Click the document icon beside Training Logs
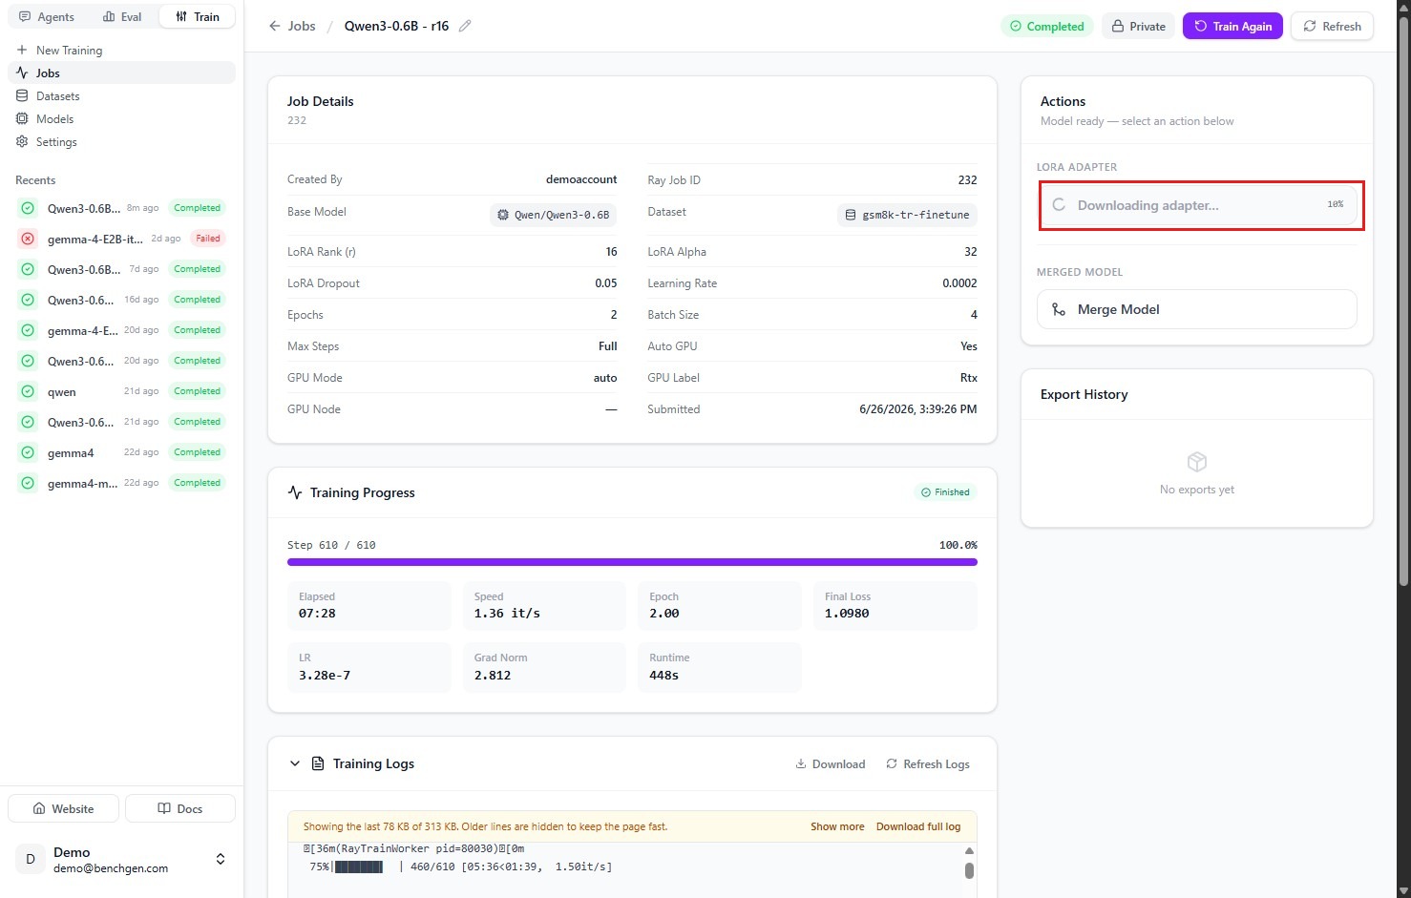Viewport: 1411px width, 898px height. coord(318,763)
